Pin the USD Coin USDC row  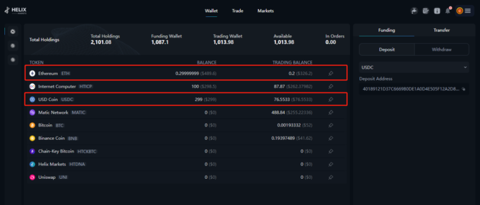coord(330,100)
